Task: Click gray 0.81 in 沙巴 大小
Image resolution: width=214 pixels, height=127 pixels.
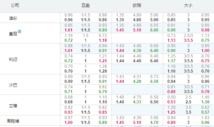Action: 171,87
